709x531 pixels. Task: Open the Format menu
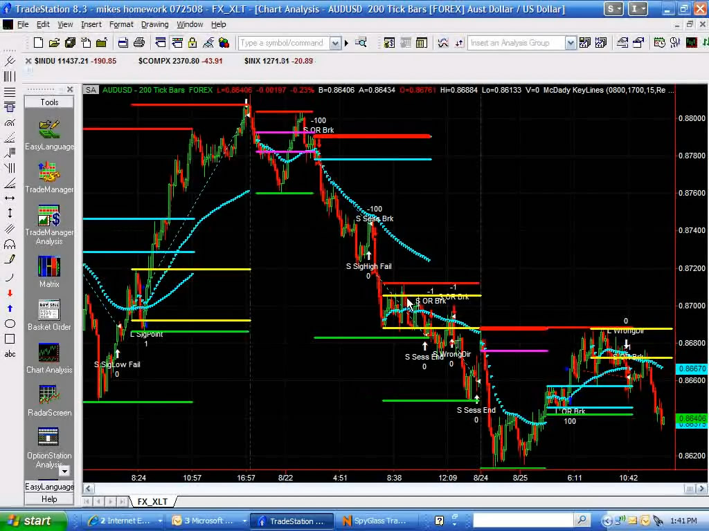click(x=121, y=24)
